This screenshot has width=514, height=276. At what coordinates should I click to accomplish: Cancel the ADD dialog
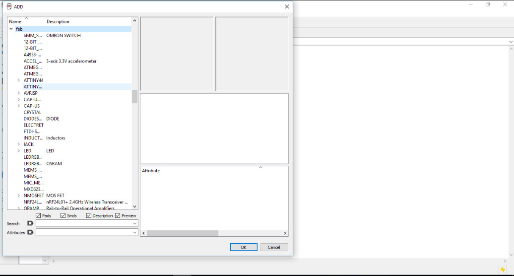[x=274, y=247]
